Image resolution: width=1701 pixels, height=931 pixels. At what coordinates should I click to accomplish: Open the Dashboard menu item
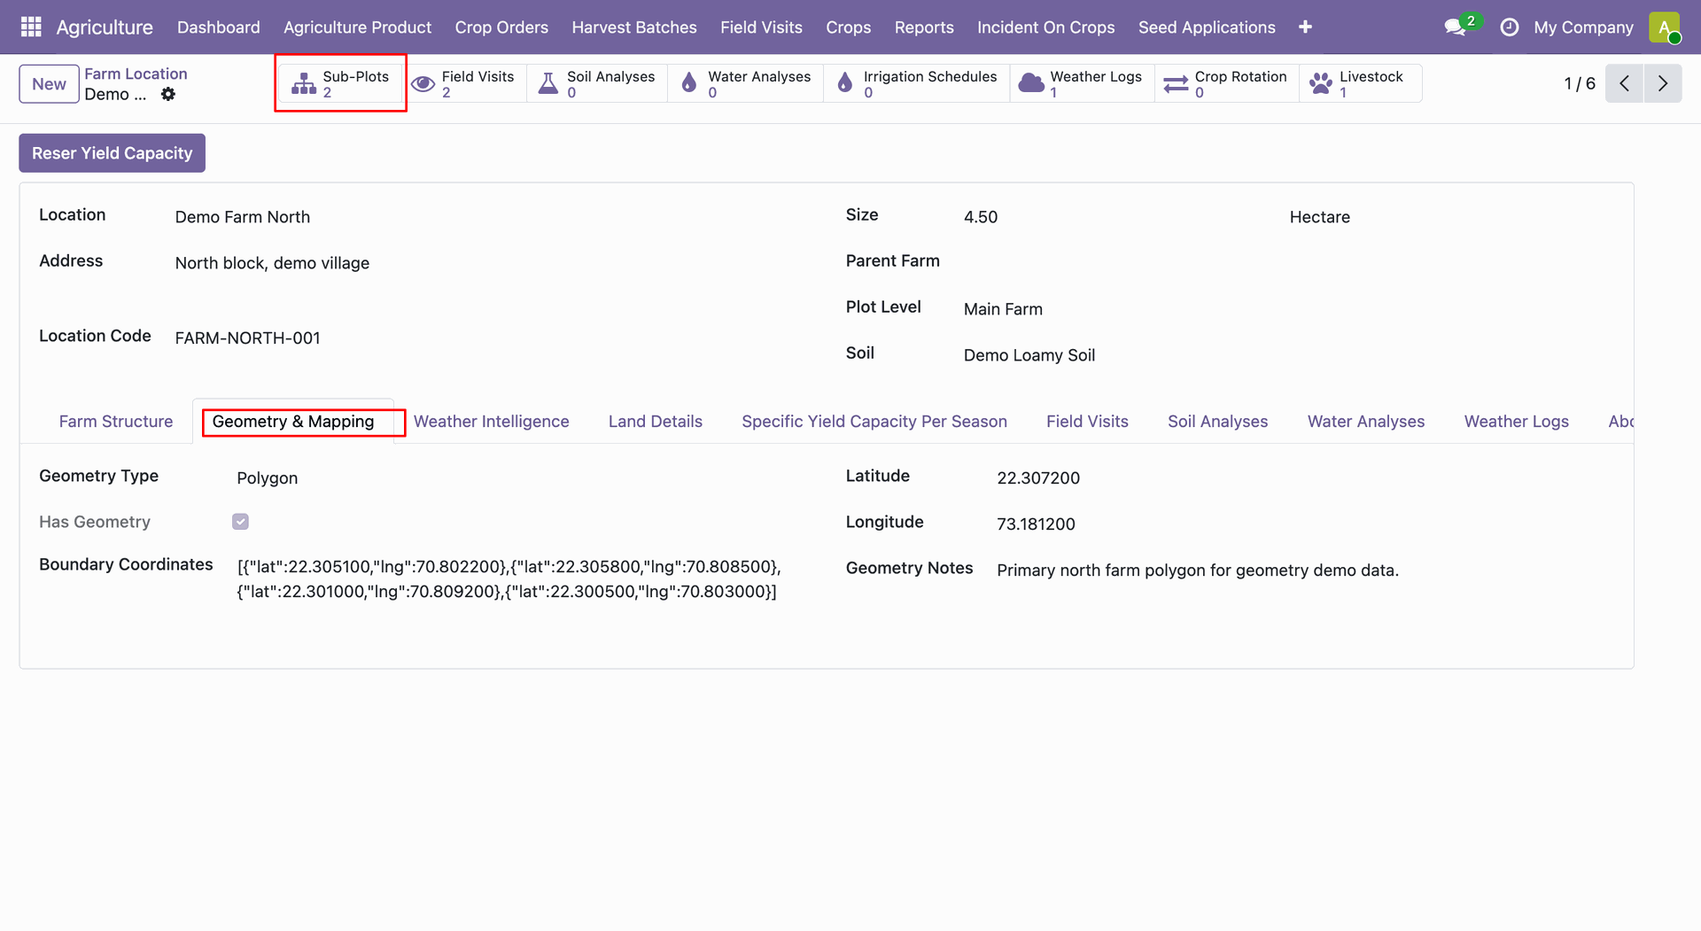point(219,27)
